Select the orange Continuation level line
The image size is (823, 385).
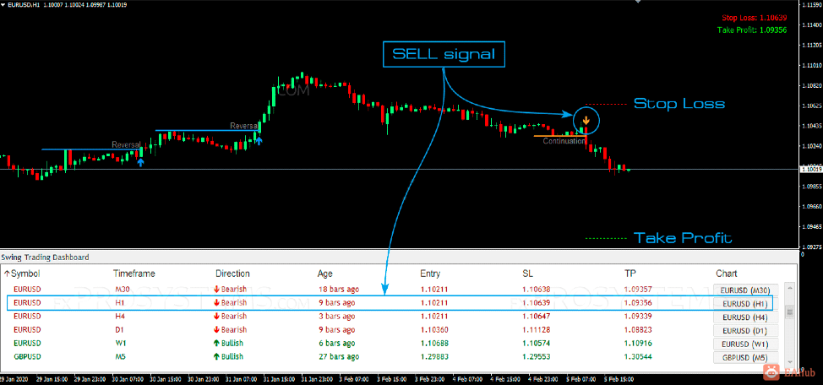[x=559, y=136]
